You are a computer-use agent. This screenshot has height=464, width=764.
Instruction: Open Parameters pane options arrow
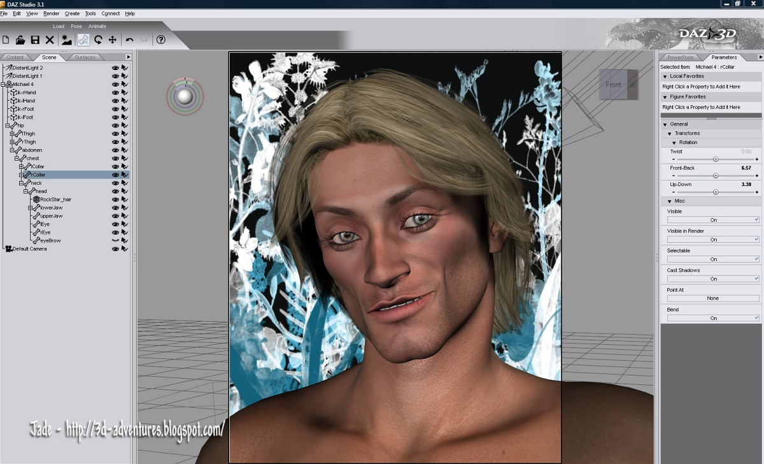click(x=760, y=57)
